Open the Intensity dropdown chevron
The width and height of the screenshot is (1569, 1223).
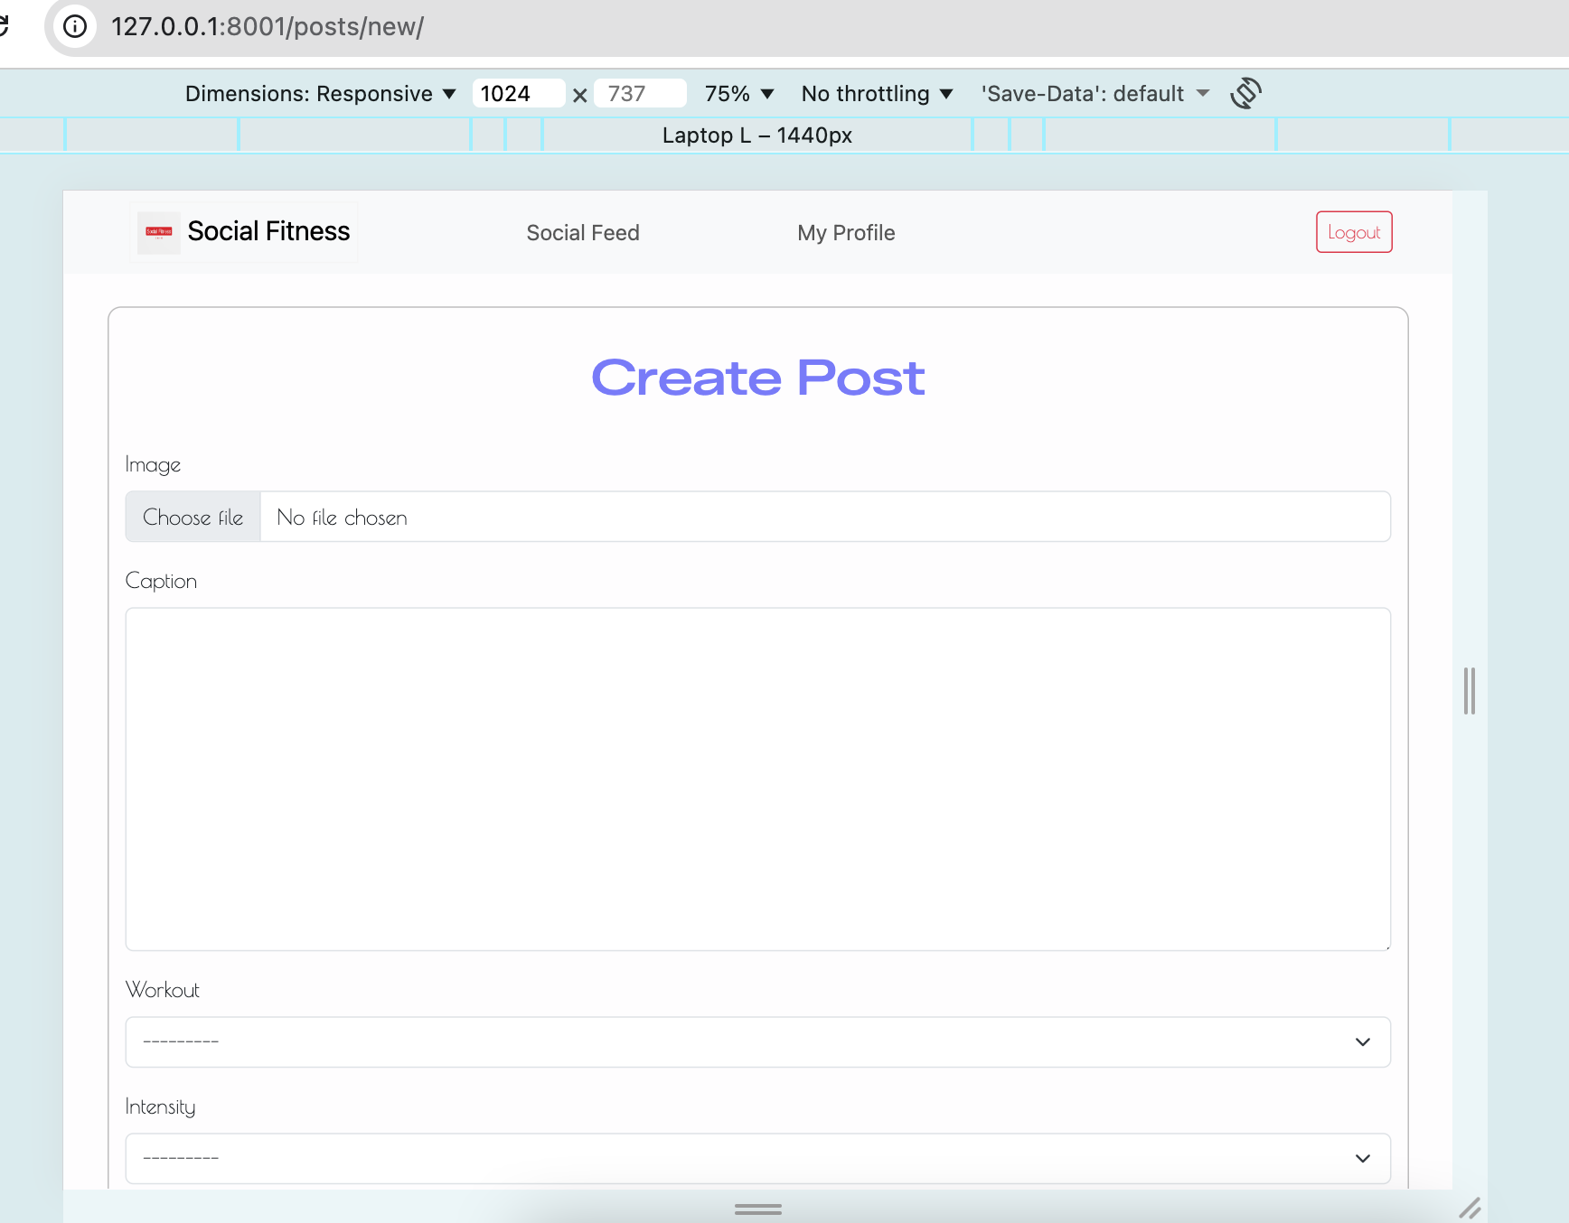pos(1361,1158)
